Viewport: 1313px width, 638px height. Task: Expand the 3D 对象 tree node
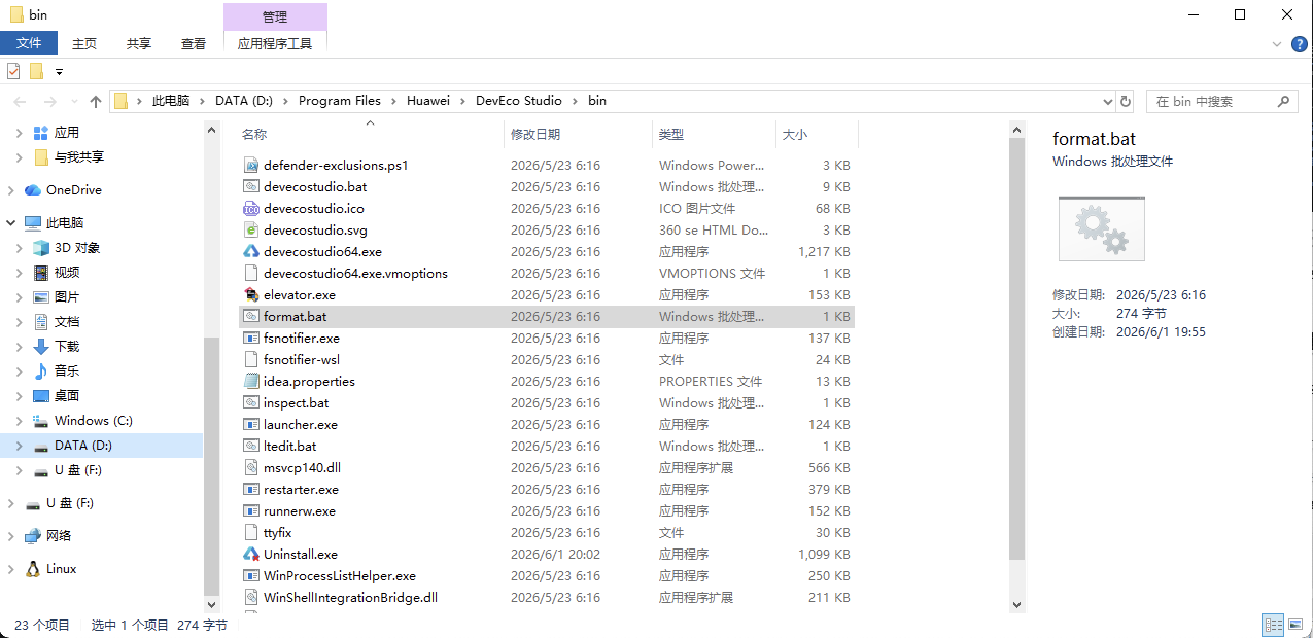coord(19,249)
